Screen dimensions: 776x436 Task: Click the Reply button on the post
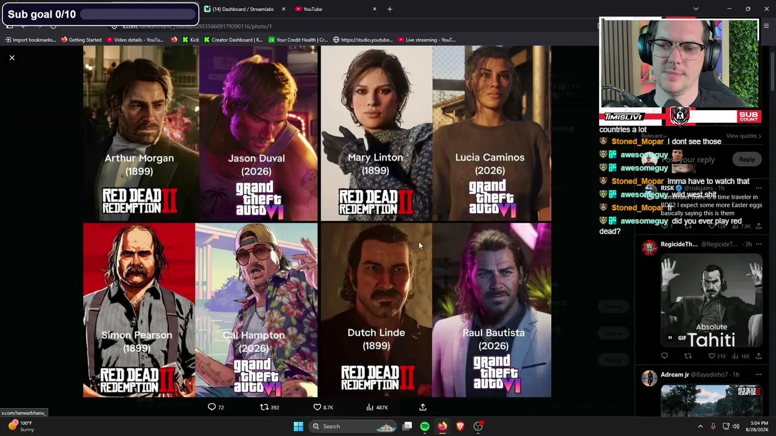coord(747,159)
